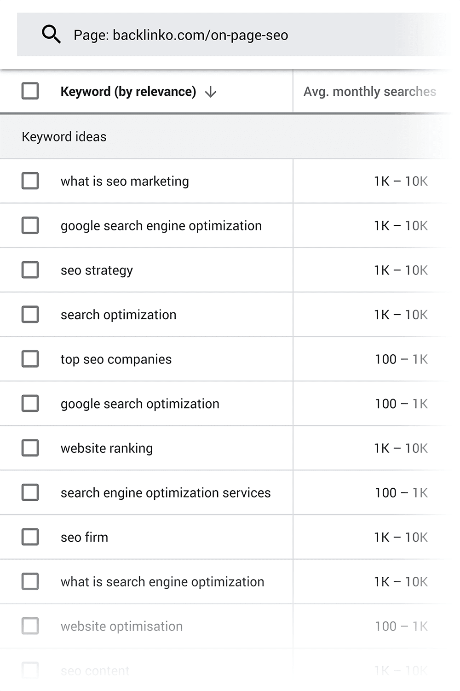Click the 'website optimisation' keyword
460x691 pixels.
[x=121, y=627]
